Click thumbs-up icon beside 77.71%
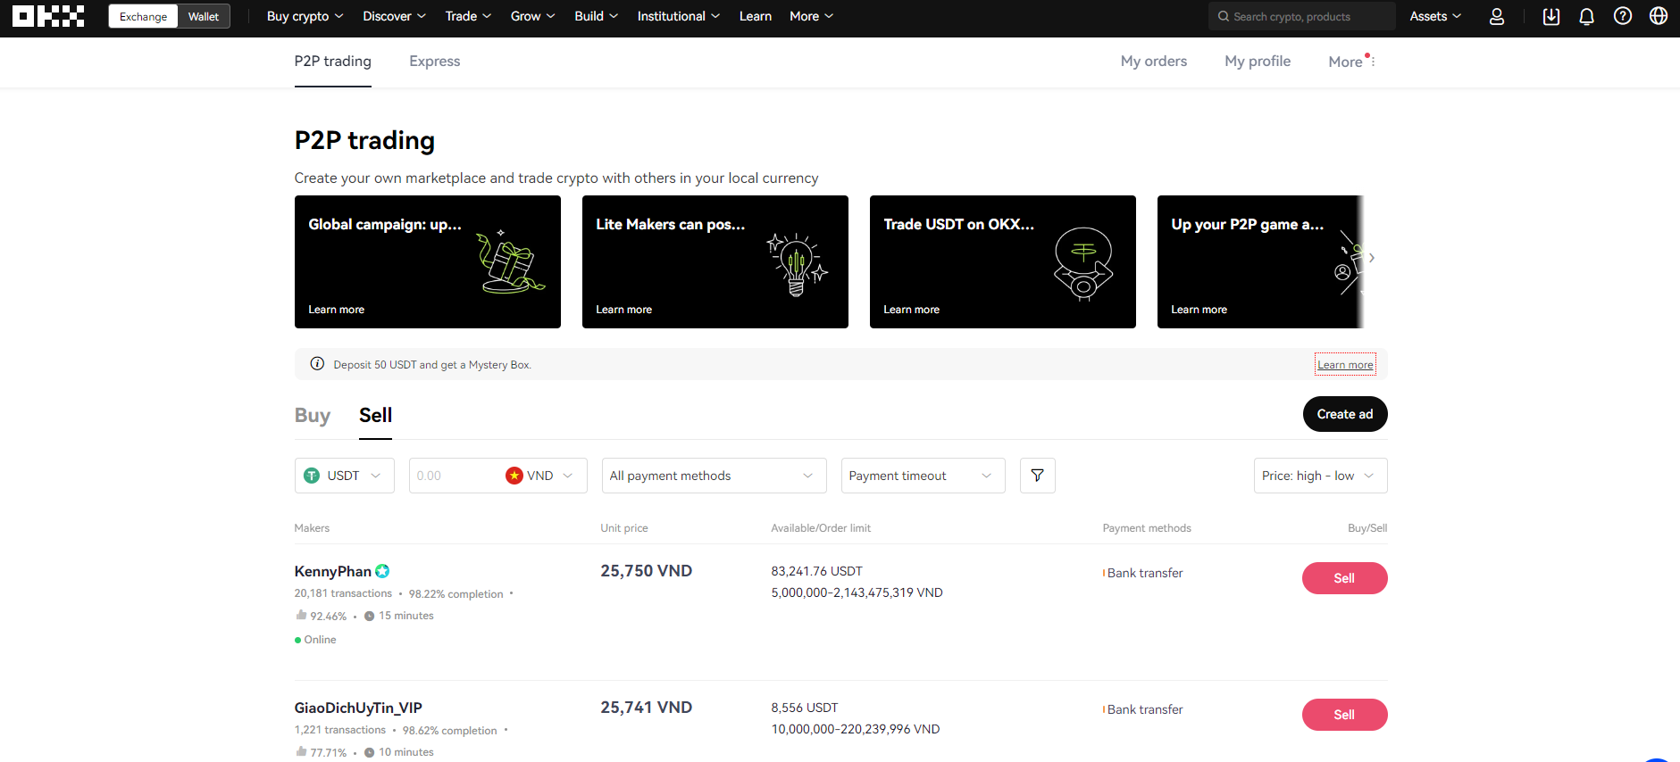Viewport: 1680px width, 762px height. coord(301,752)
